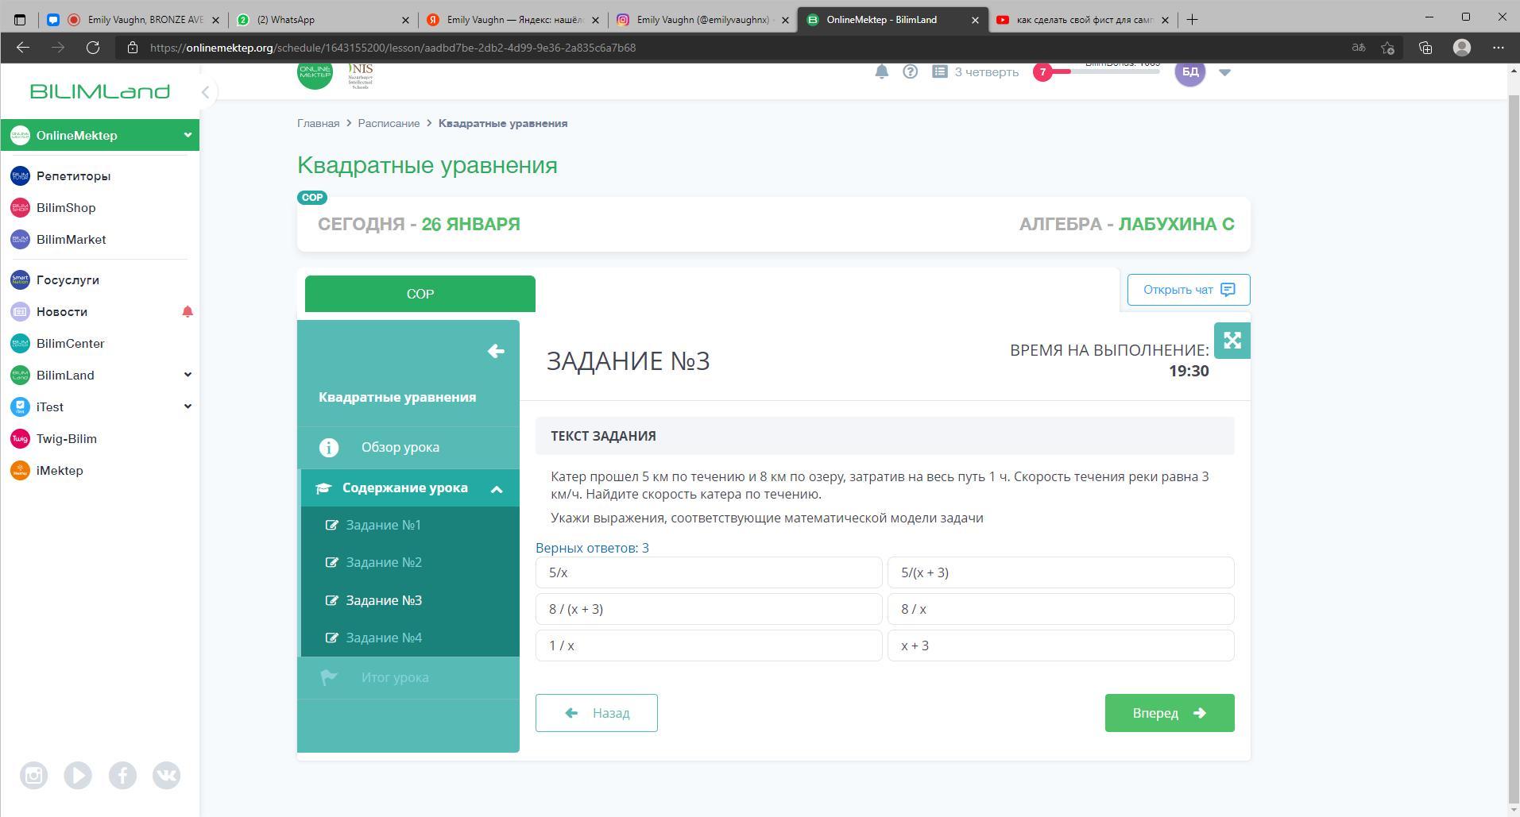This screenshot has width=1520, height=817.
Task: Open browser Collections icon
Action: pyautogui.click(x=1425, y=48)
